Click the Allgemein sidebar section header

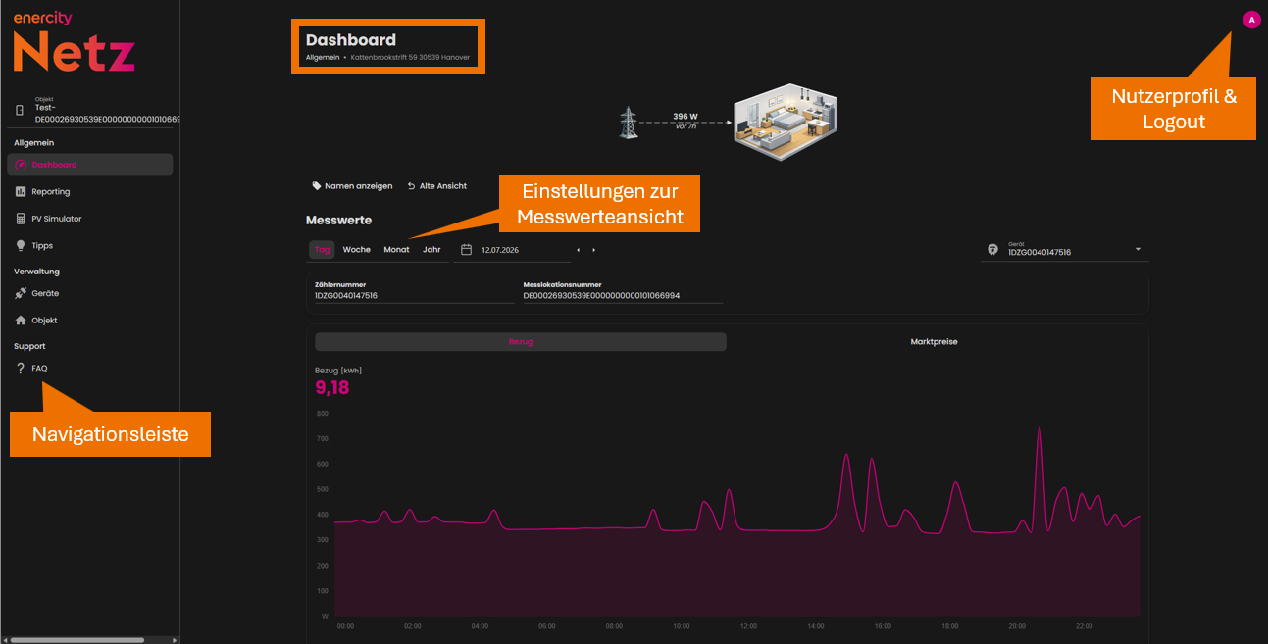34,143
